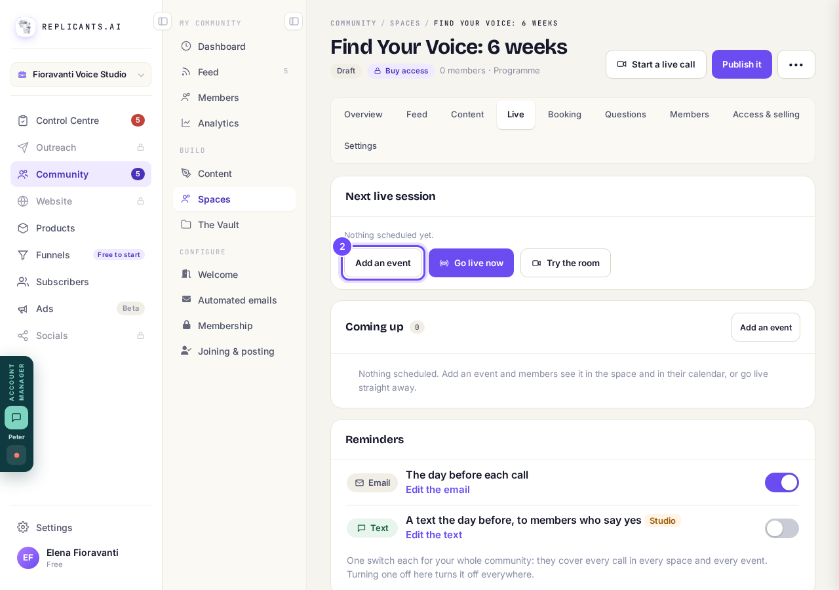Open the Edit the email link
839x590 pixels.
pos(438,490)
